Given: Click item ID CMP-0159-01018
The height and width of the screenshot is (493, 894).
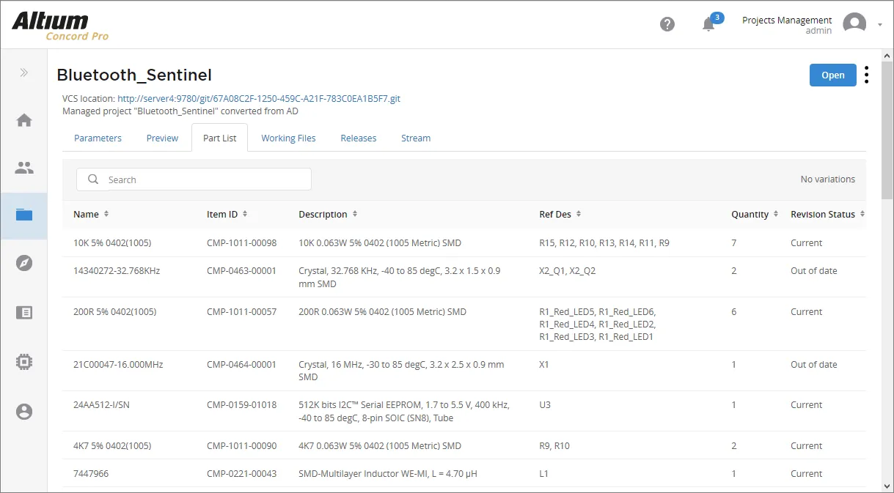Looking at the screenshot, I should click(x=241, y=404).
